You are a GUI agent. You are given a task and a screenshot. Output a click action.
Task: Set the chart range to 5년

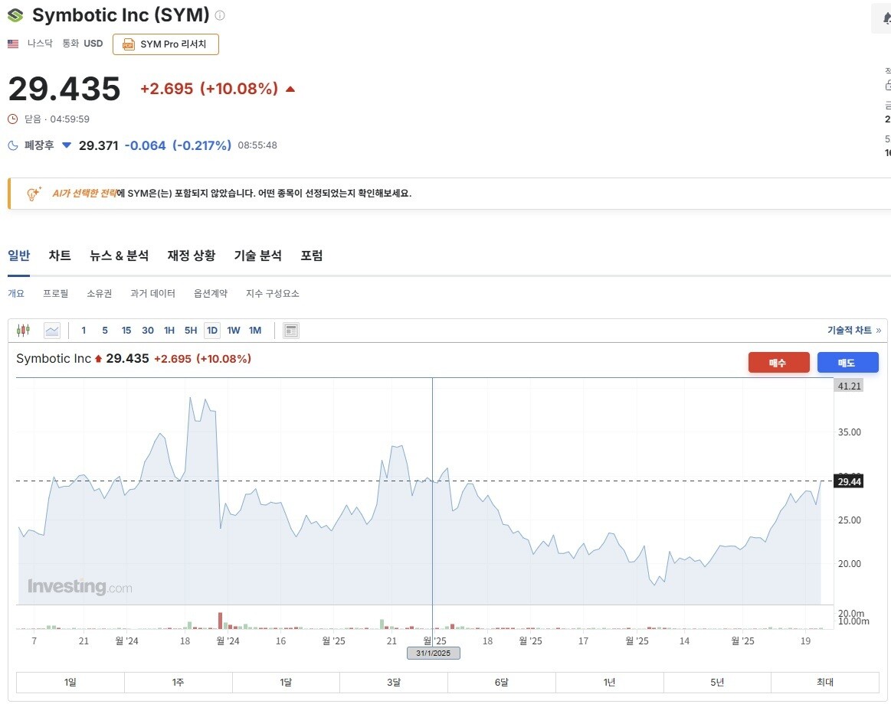click(x=717, y=683)
